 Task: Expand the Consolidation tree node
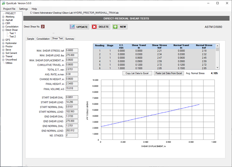[x=3, y=27]
